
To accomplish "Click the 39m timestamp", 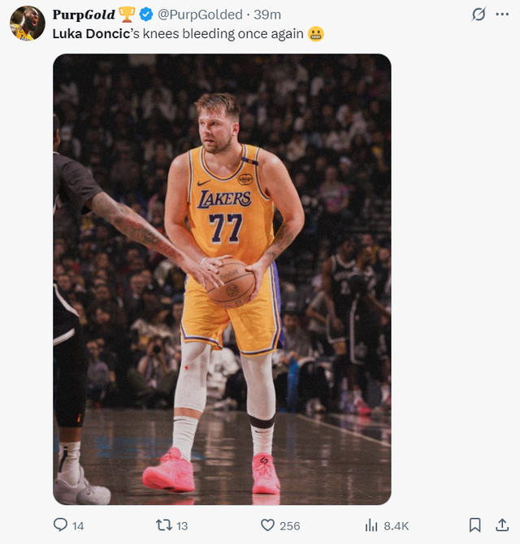I will [x=267, y=15].
